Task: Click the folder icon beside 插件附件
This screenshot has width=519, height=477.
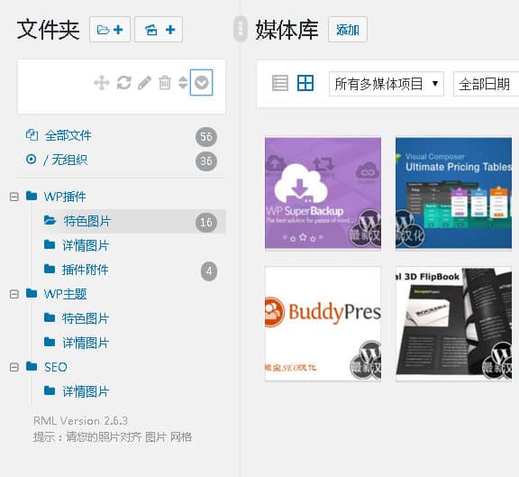Action: tap(50, 269)
